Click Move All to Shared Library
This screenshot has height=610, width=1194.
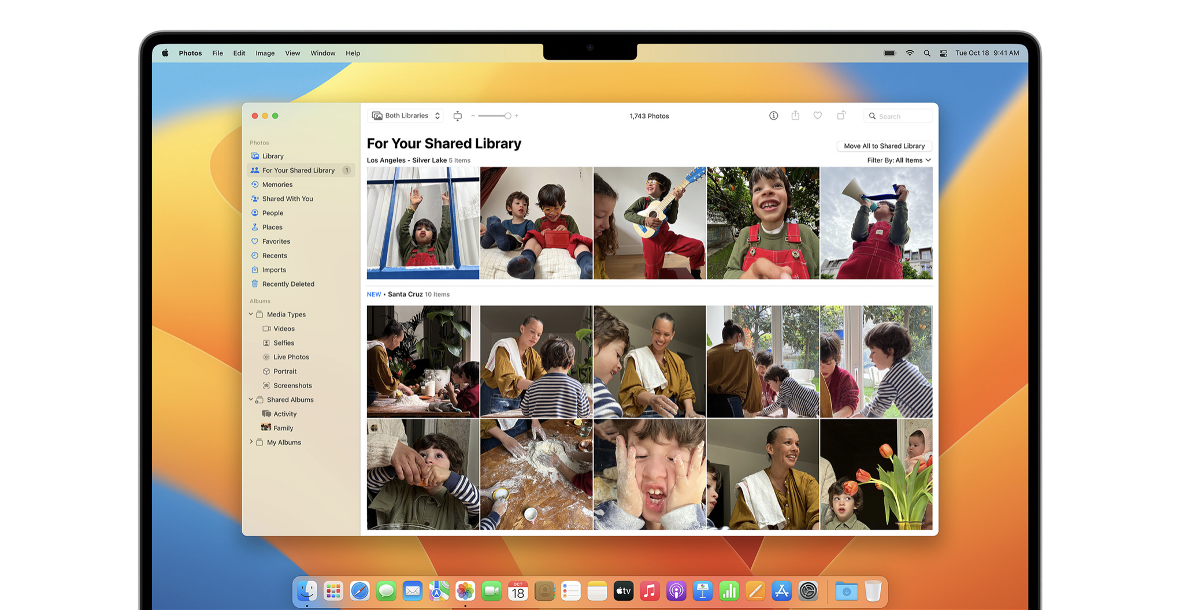(884, 146)
